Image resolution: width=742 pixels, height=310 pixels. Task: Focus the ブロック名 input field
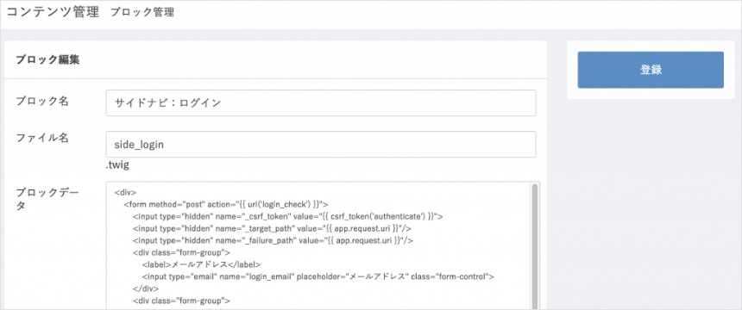click(321, 102)
